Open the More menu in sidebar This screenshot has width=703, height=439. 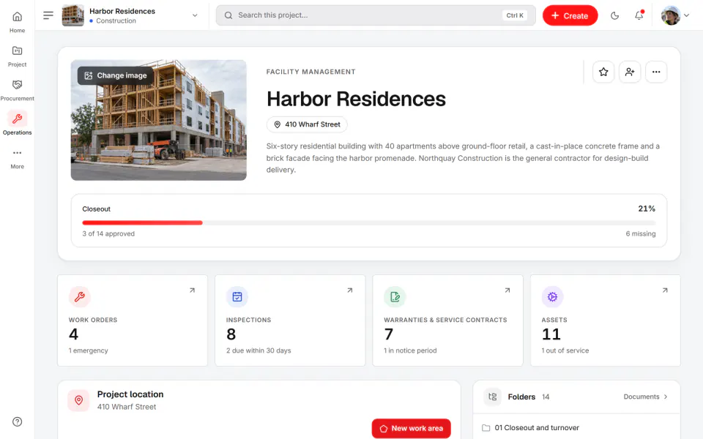[x=17, y=158]
